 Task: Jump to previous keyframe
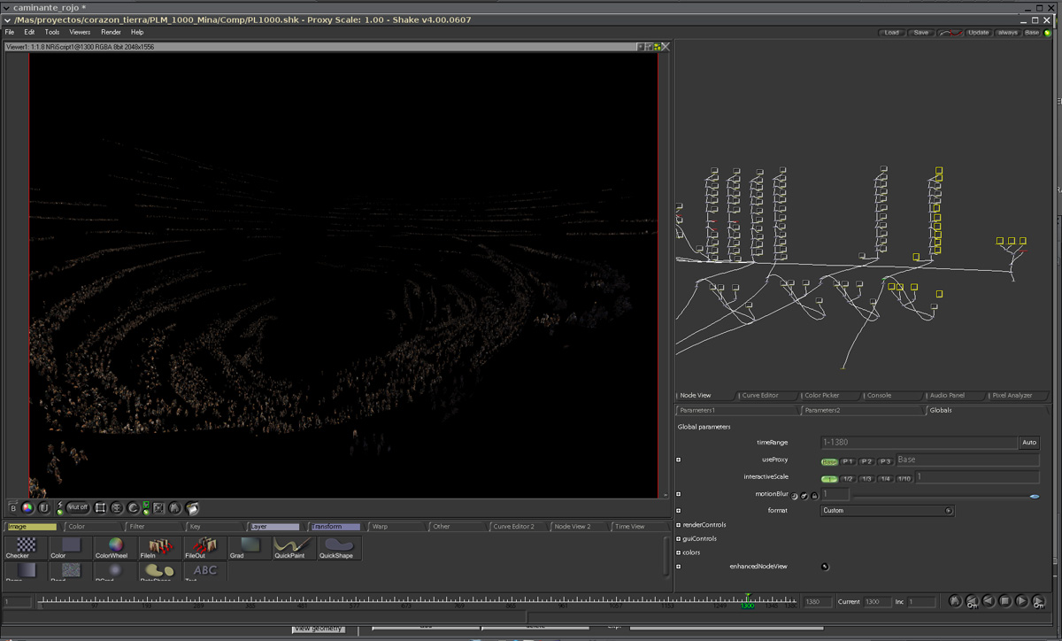[x=972, y=601]
